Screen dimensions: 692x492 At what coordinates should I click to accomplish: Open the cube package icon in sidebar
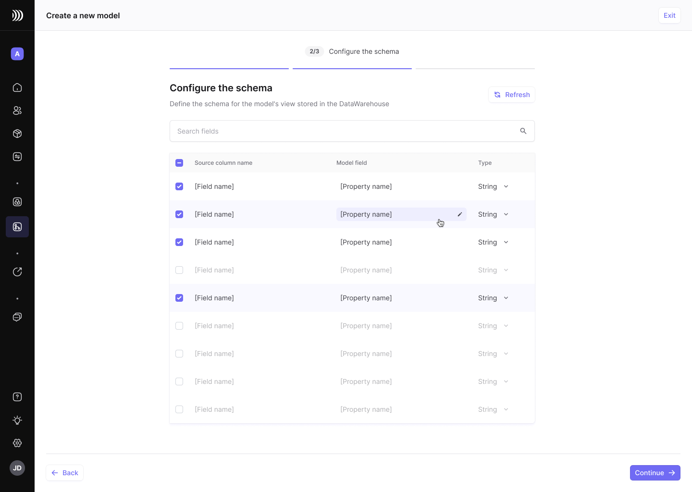pos(17,134)
